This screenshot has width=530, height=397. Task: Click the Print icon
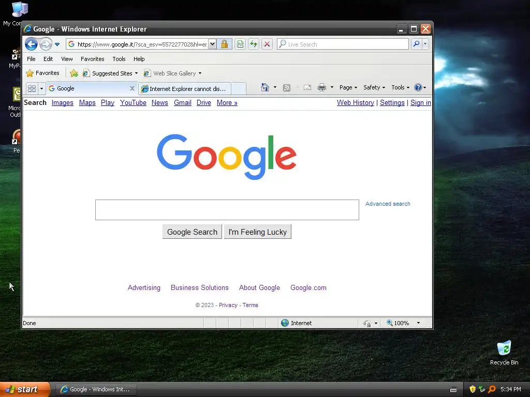(322, 87)
